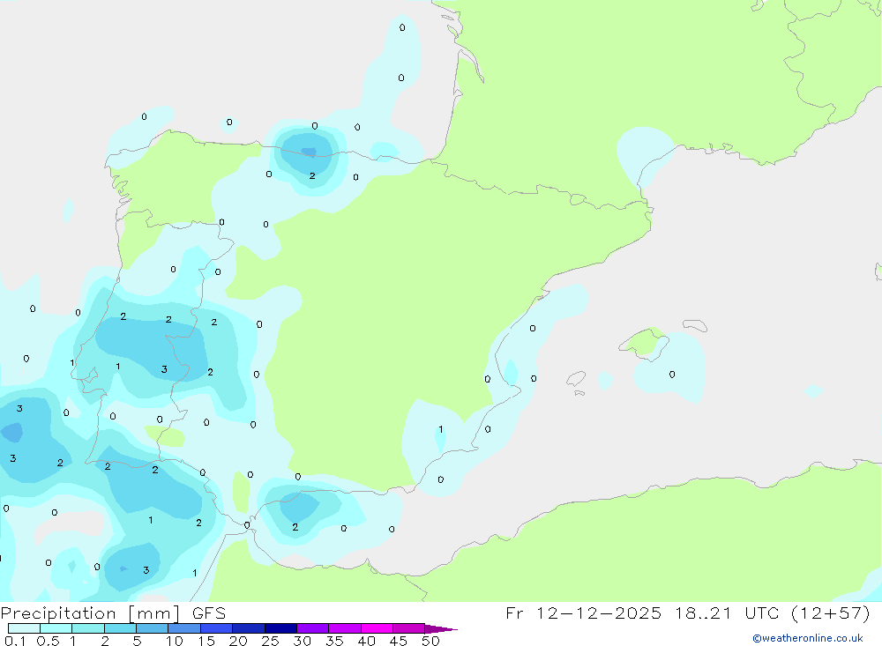Click Mallorca island on the map

coord(644,343)
